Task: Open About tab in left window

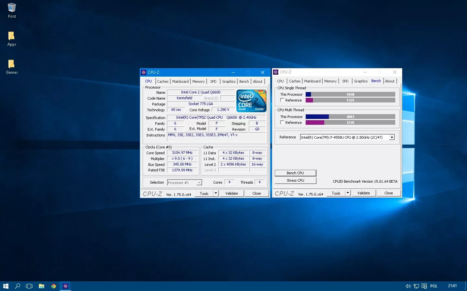Action: pos(258,81)
